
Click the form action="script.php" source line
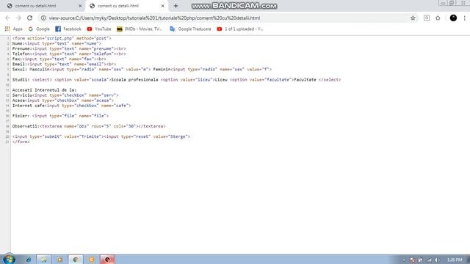coord(62,38)
